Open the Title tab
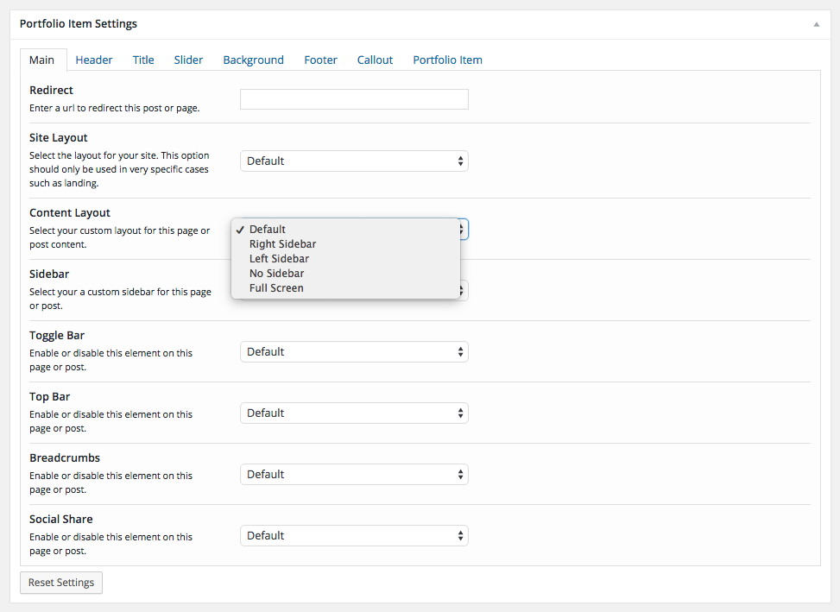 [143, 60]
